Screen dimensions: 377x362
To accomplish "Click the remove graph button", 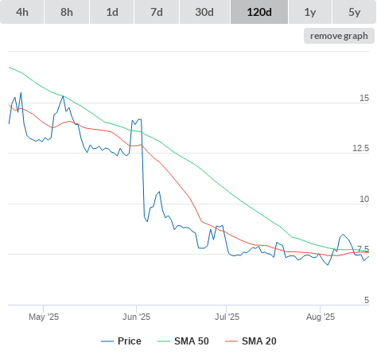I will [339, 36].
